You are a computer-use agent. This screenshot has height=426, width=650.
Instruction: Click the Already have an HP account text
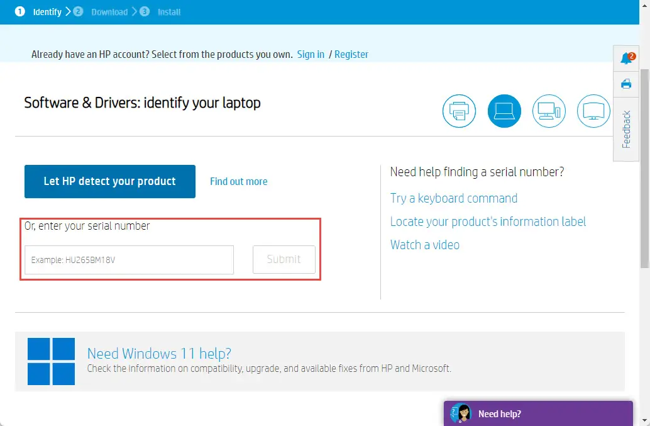tap(162, 54)
